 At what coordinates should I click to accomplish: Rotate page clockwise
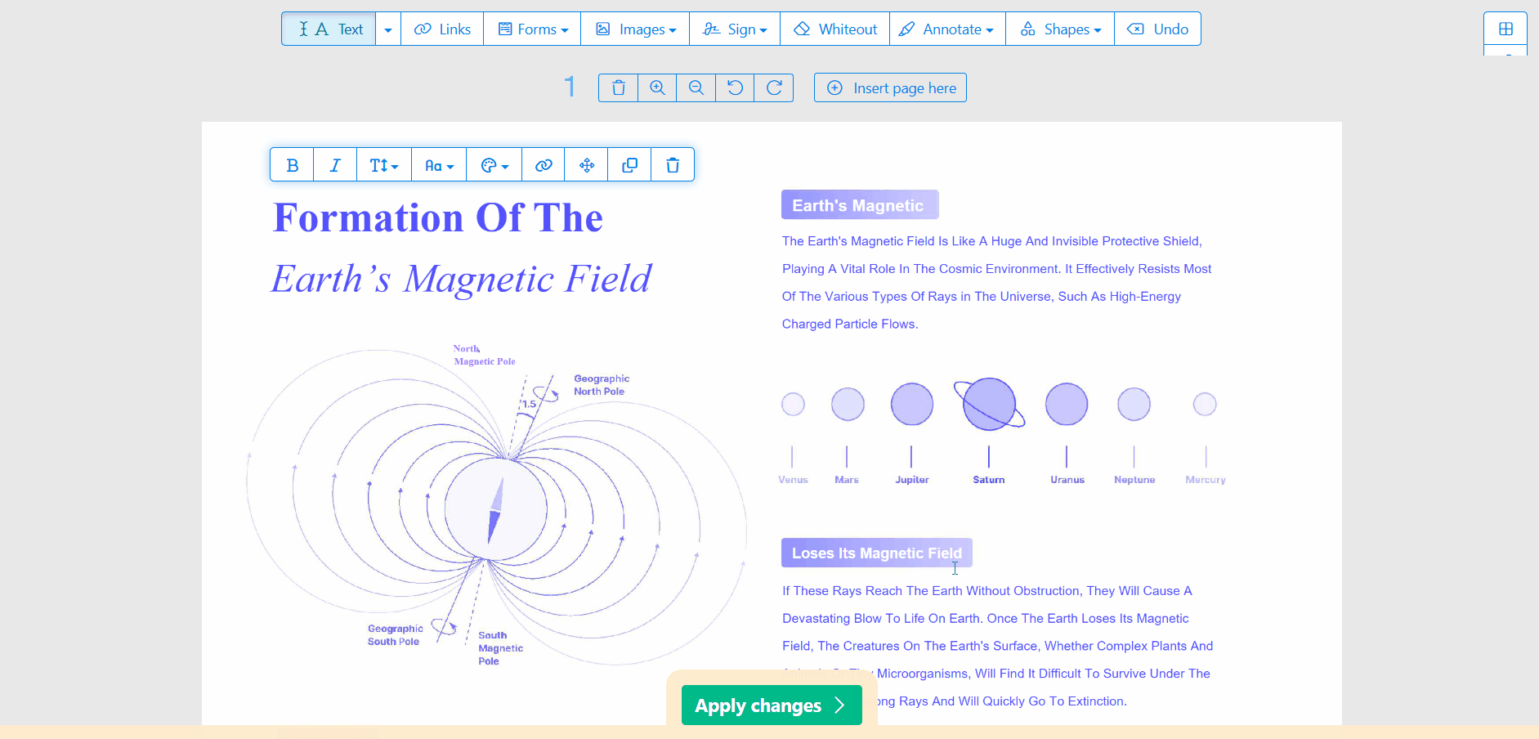click(774, 87)
